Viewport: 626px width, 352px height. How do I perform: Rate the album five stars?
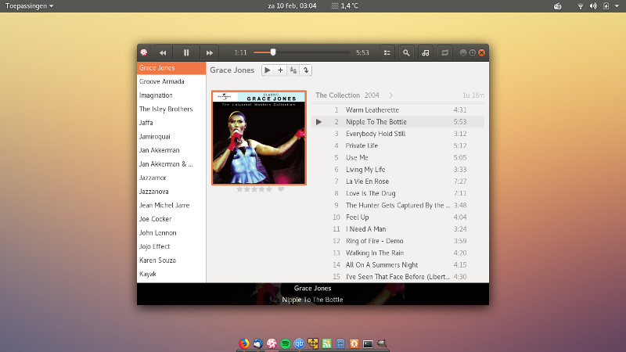coord(269,189)
